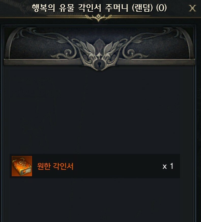Image resolution: width=201 pixels, height=222 pixels.
Task: Click the silver leaf crest above the keyhole
Action: tap(99, 48)
